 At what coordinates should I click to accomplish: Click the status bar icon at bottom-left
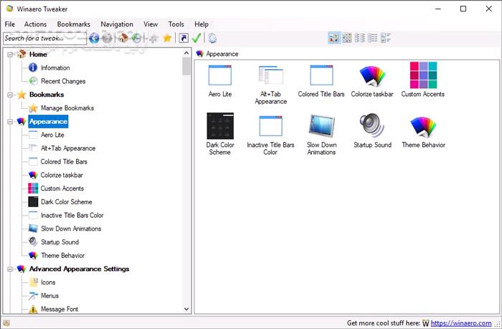coord(6,323)
